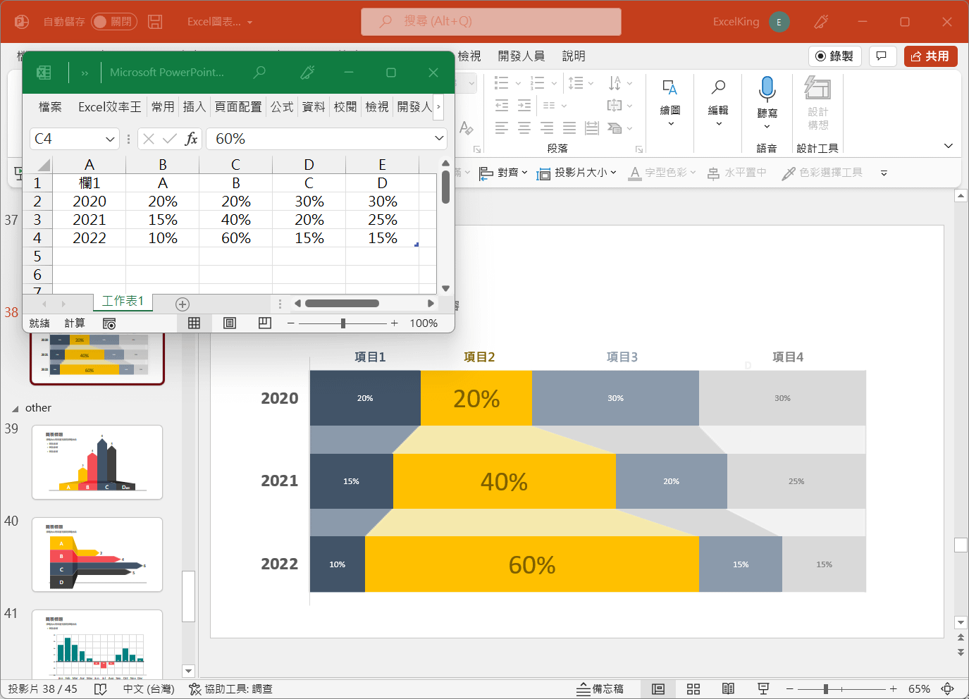Open the Reading View icon

(x=728, y=688)
